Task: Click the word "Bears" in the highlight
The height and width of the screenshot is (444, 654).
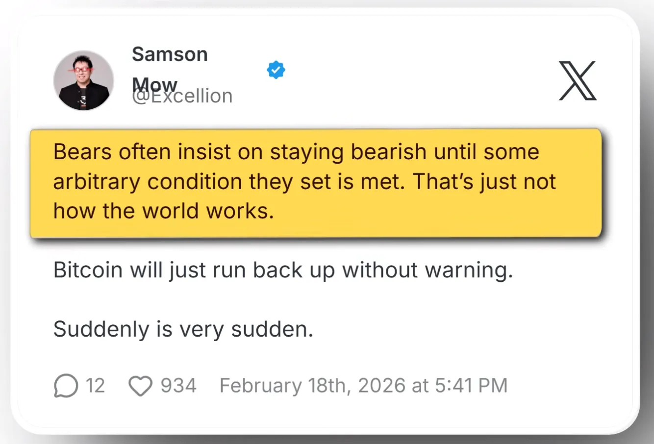Action: (82, 152)
